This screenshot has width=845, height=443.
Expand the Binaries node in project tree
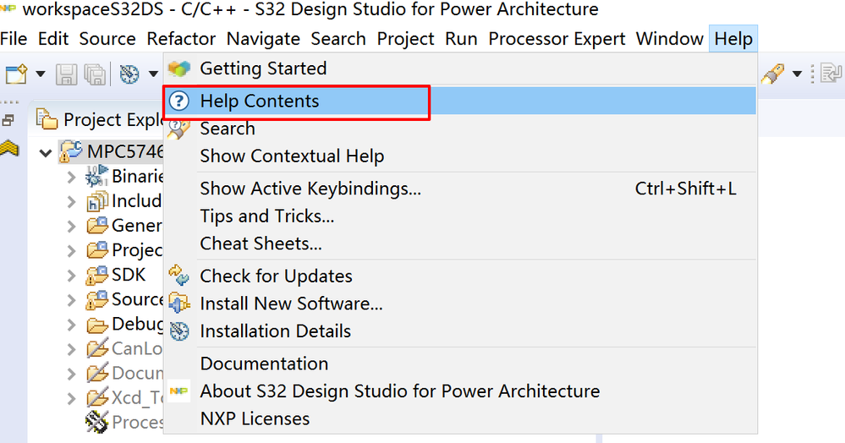pos(73,178)
